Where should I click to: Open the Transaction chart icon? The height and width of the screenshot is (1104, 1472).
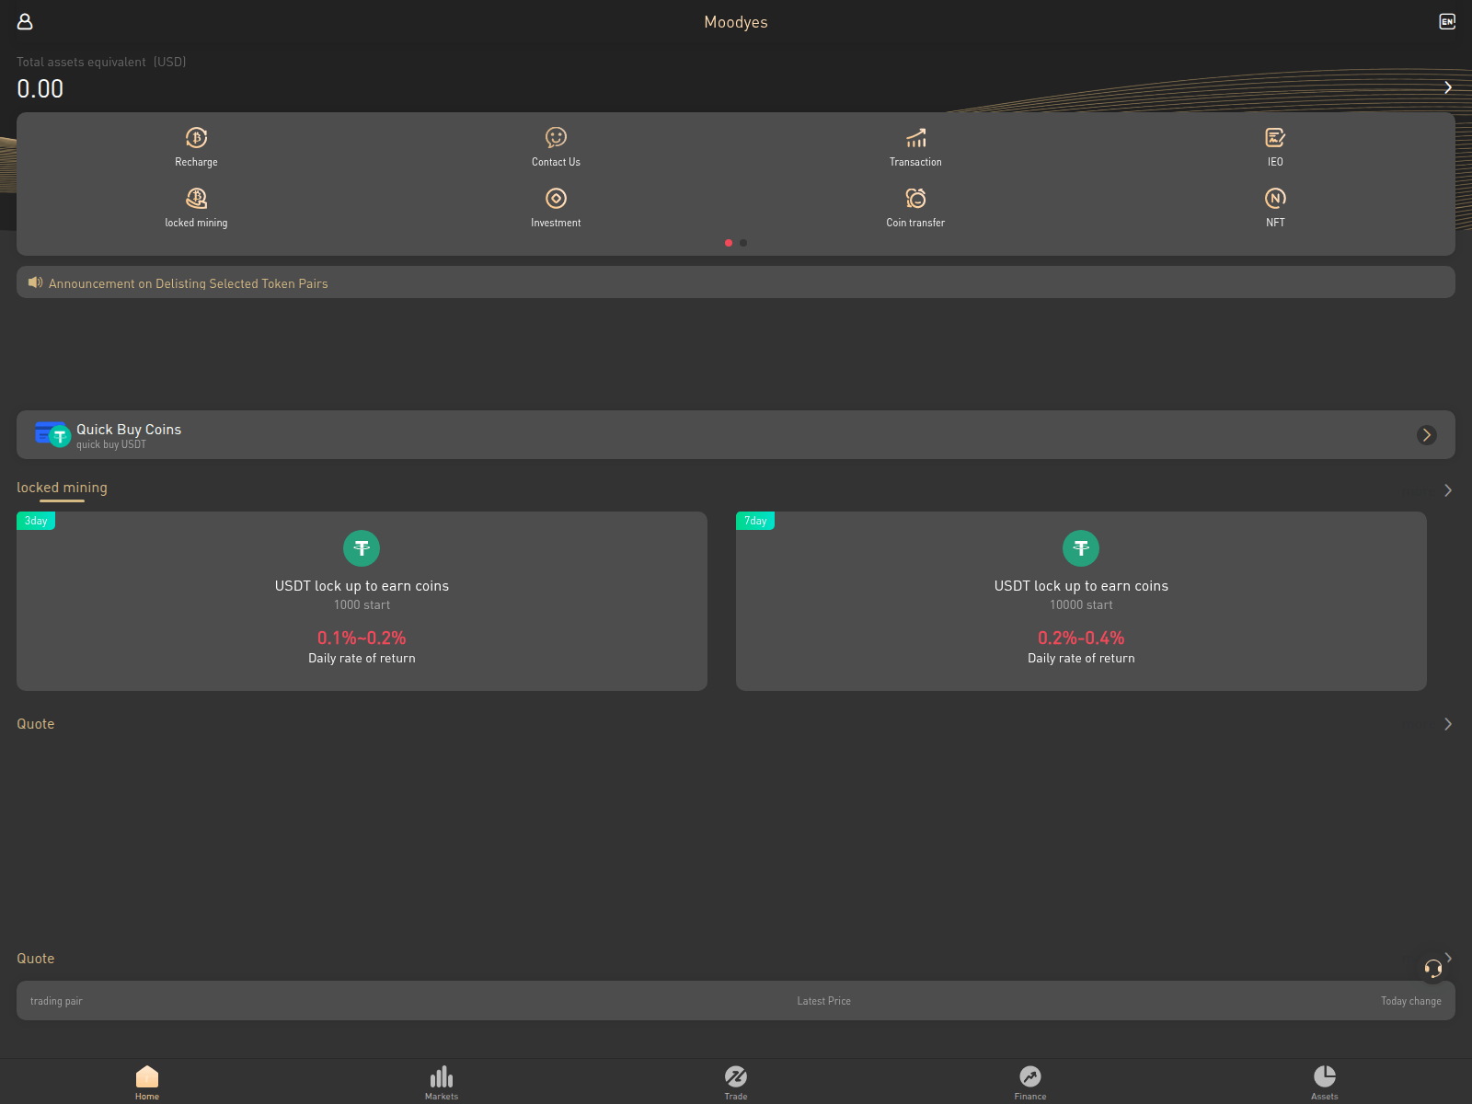(x=915, y=138)
